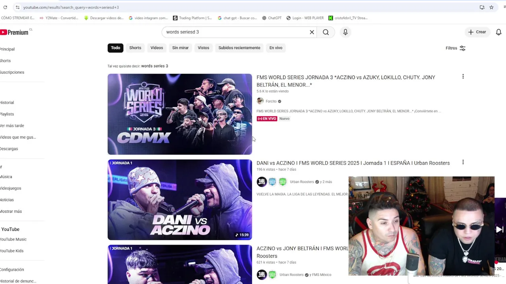Open the Trading Platform bookmark
The image size is (506, 284).
[x=193, y=18]
